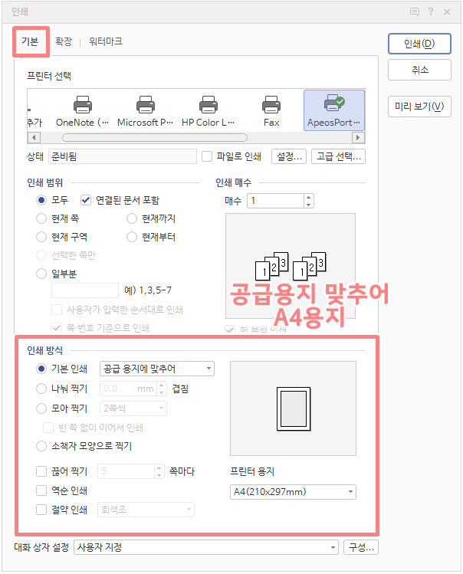Click the dialog comment icon in title bar
The image size is (463, 574).
point(414,11)
